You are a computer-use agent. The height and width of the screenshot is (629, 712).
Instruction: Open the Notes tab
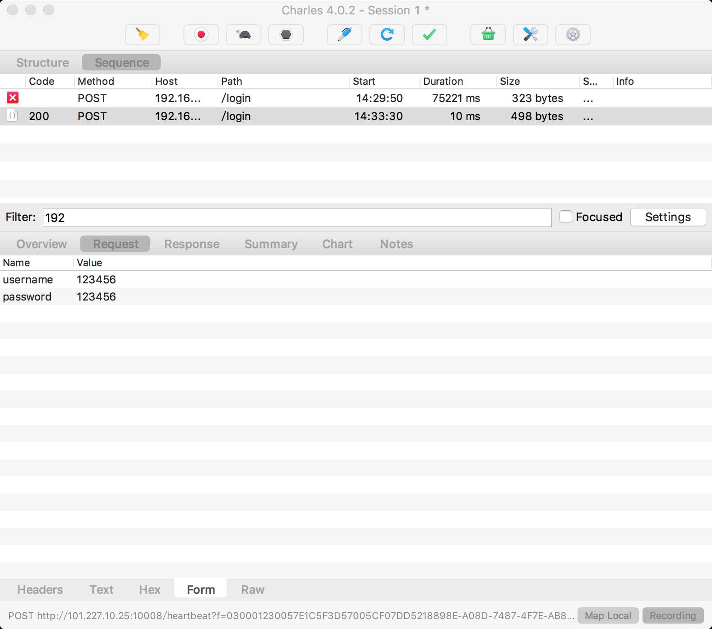click(397, 244)
